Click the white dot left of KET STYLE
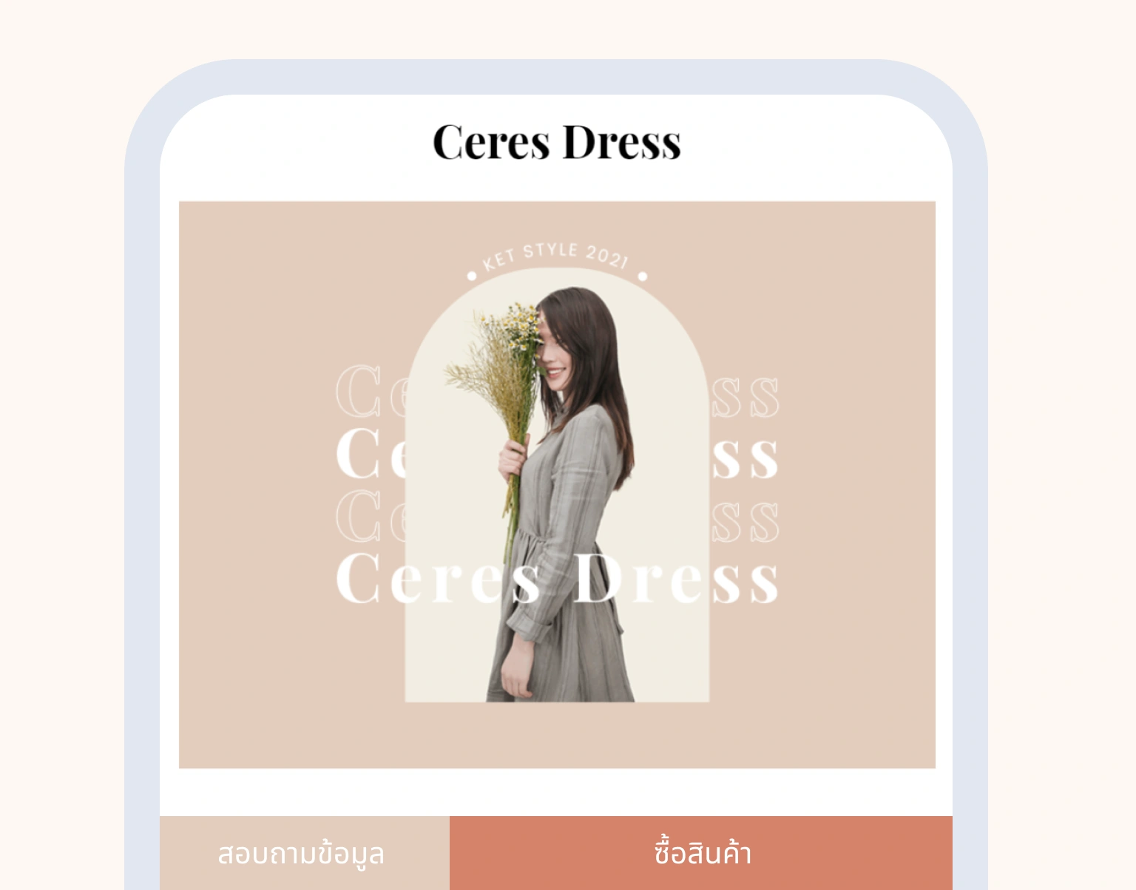Screen dimensions: 1136x890 tap(472, 276)
